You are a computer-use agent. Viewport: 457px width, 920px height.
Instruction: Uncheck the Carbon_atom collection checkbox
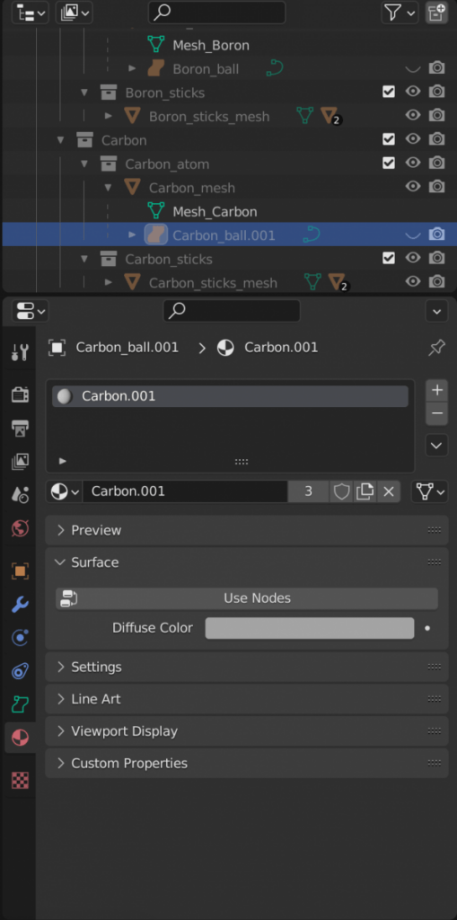tap(389, 163)
